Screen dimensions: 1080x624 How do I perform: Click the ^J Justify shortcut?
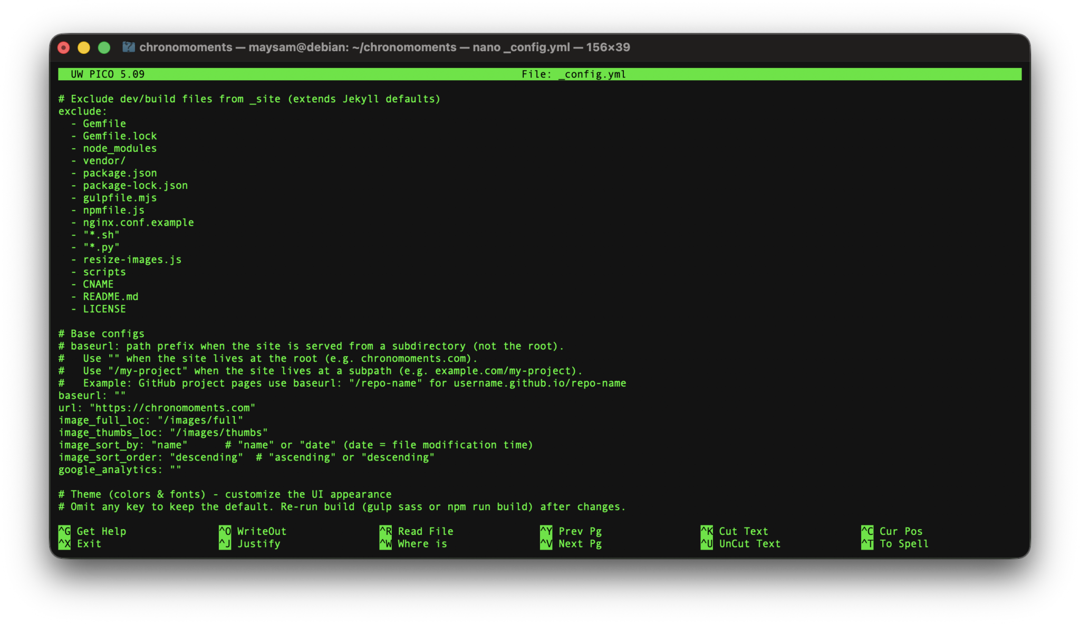249,543
